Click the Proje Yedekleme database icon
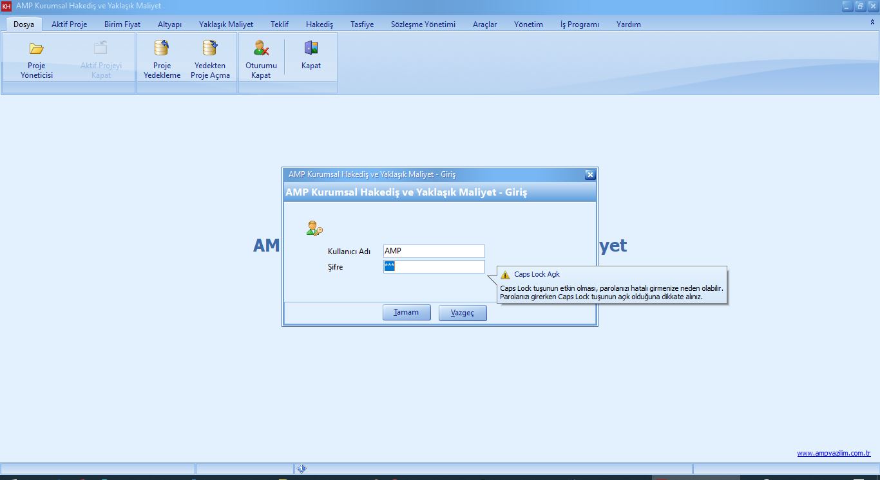 pos(162,48)
